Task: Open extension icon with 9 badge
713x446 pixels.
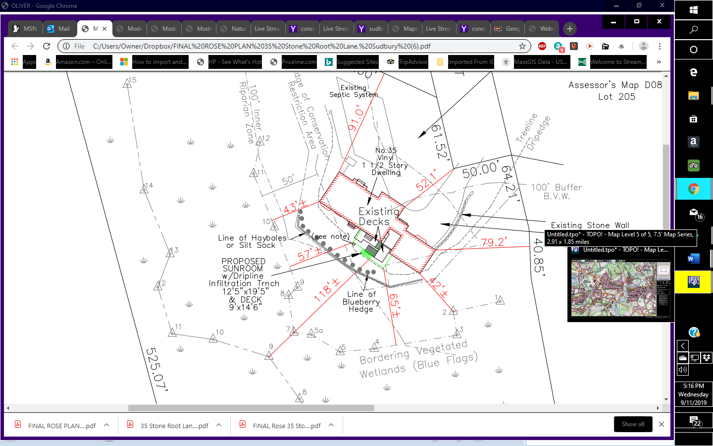Action: 559,47
